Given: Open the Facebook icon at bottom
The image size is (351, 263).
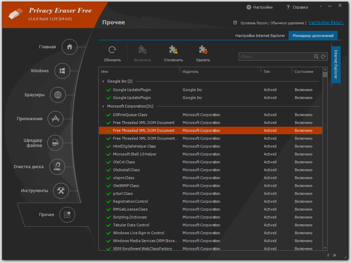Looking at the screenshot, I should (328, 255).
